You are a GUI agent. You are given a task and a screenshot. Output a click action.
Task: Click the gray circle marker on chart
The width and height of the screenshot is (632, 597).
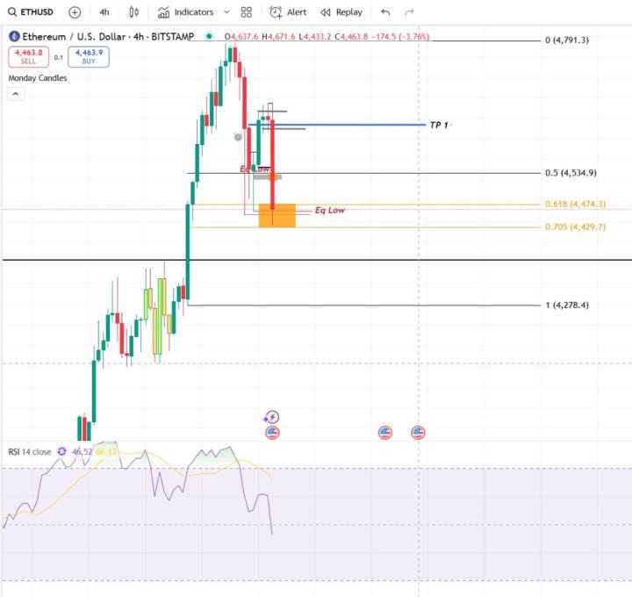pyautogui.click(x=238, y=137)
